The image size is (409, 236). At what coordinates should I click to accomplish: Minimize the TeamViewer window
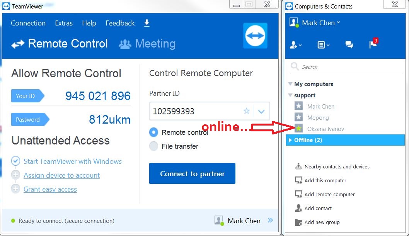coord(236,5)
